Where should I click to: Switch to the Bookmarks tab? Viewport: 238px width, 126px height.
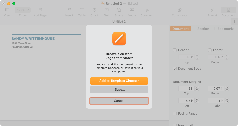click(226, 29)
